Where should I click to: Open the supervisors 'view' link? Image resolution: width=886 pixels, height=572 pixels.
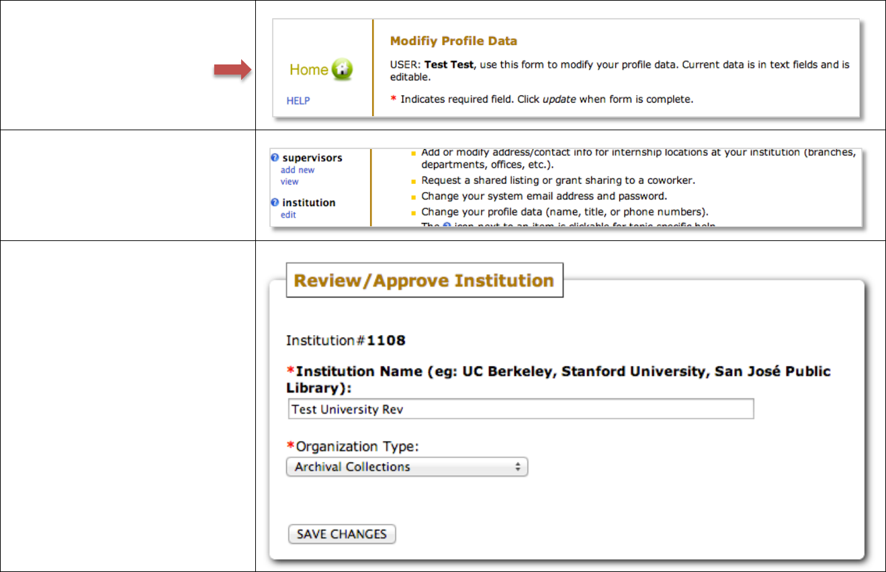290,181
